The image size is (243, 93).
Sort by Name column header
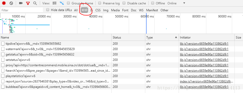point(56,38)
